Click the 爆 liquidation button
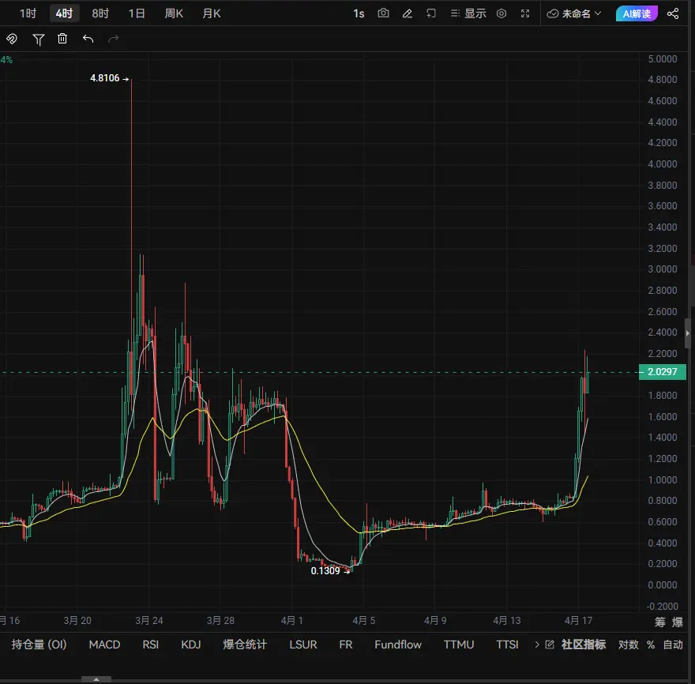The height and width of the screenshot is (684, 695). [678, 622]
